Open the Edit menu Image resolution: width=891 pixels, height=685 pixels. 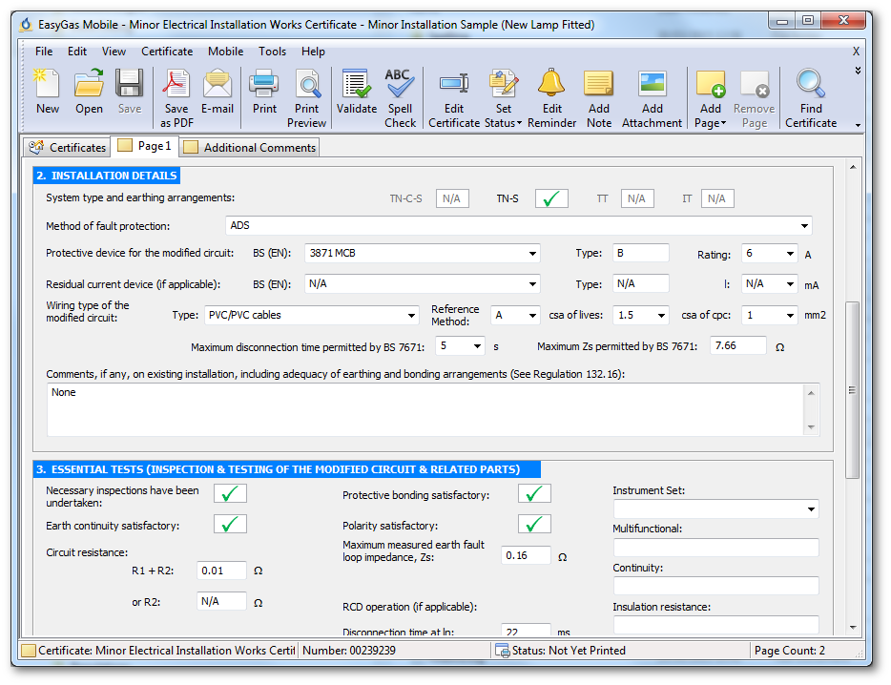pyautogui.click(x=76, y=52)
